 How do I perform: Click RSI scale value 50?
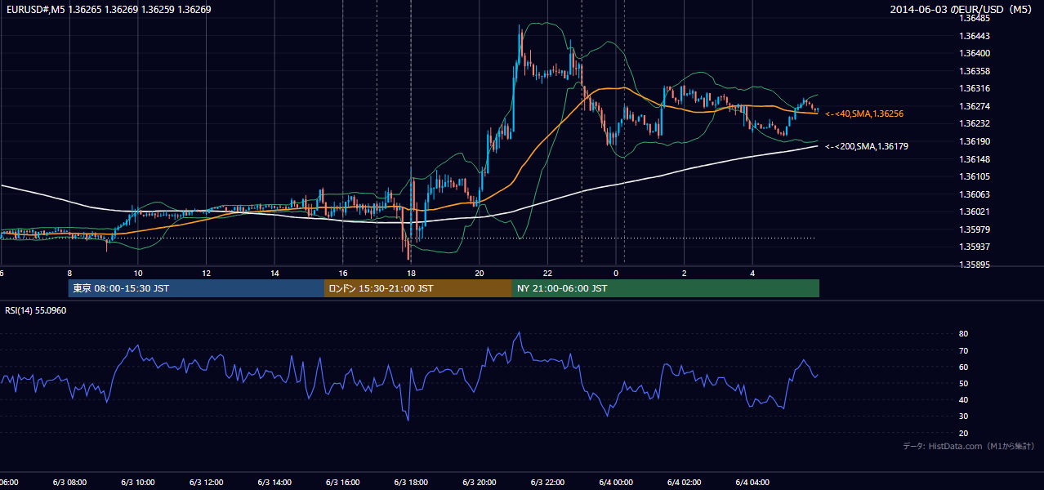click(x=964, y=384)
